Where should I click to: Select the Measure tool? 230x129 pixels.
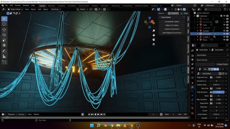click(4, 56)
